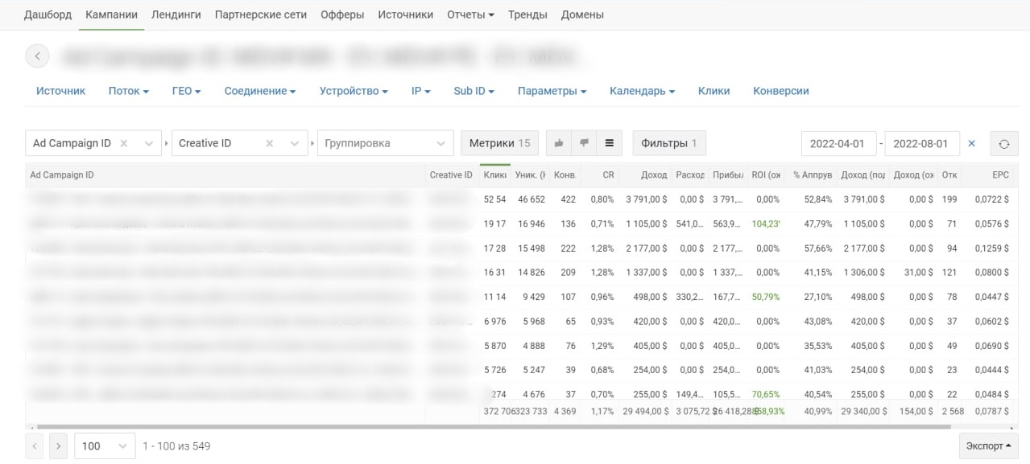Click the ROI value 70,65%

click(x=767, y=394)
